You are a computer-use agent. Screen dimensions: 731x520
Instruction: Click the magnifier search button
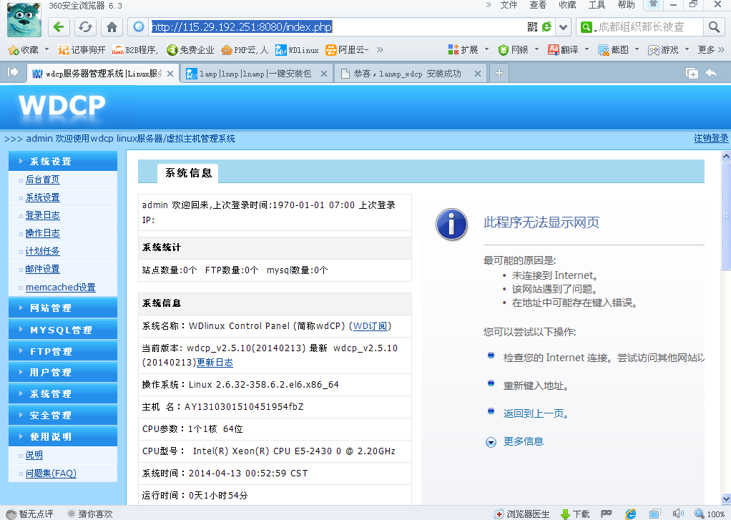click(713, 27)
